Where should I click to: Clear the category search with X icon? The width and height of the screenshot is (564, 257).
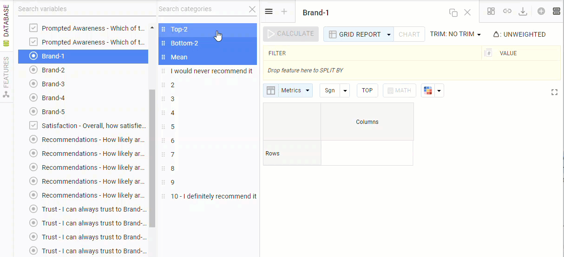tap(252, 9)
